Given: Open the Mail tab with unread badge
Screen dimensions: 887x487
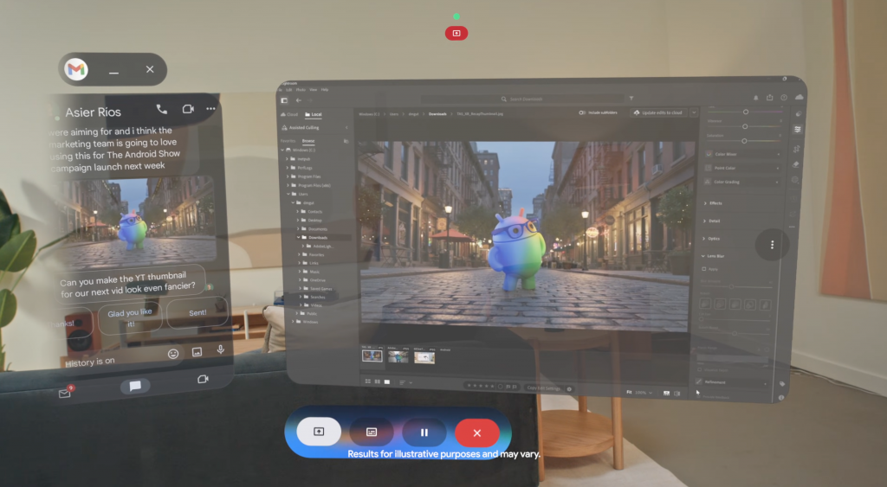Looking at the screenshot, I should click(x=65, y=393).
